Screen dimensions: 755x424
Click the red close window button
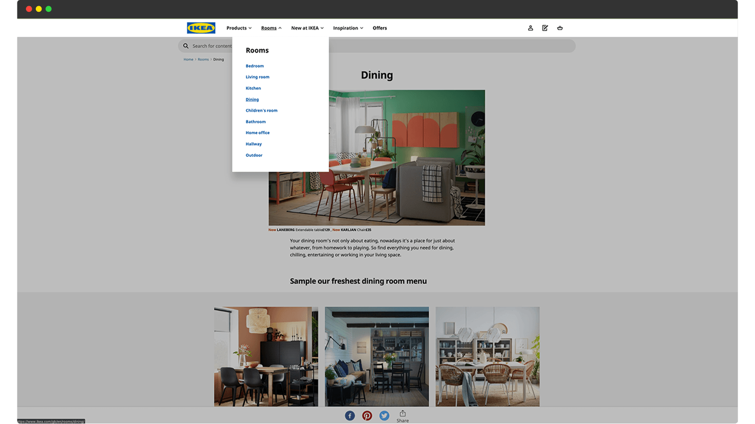(29, 9)
